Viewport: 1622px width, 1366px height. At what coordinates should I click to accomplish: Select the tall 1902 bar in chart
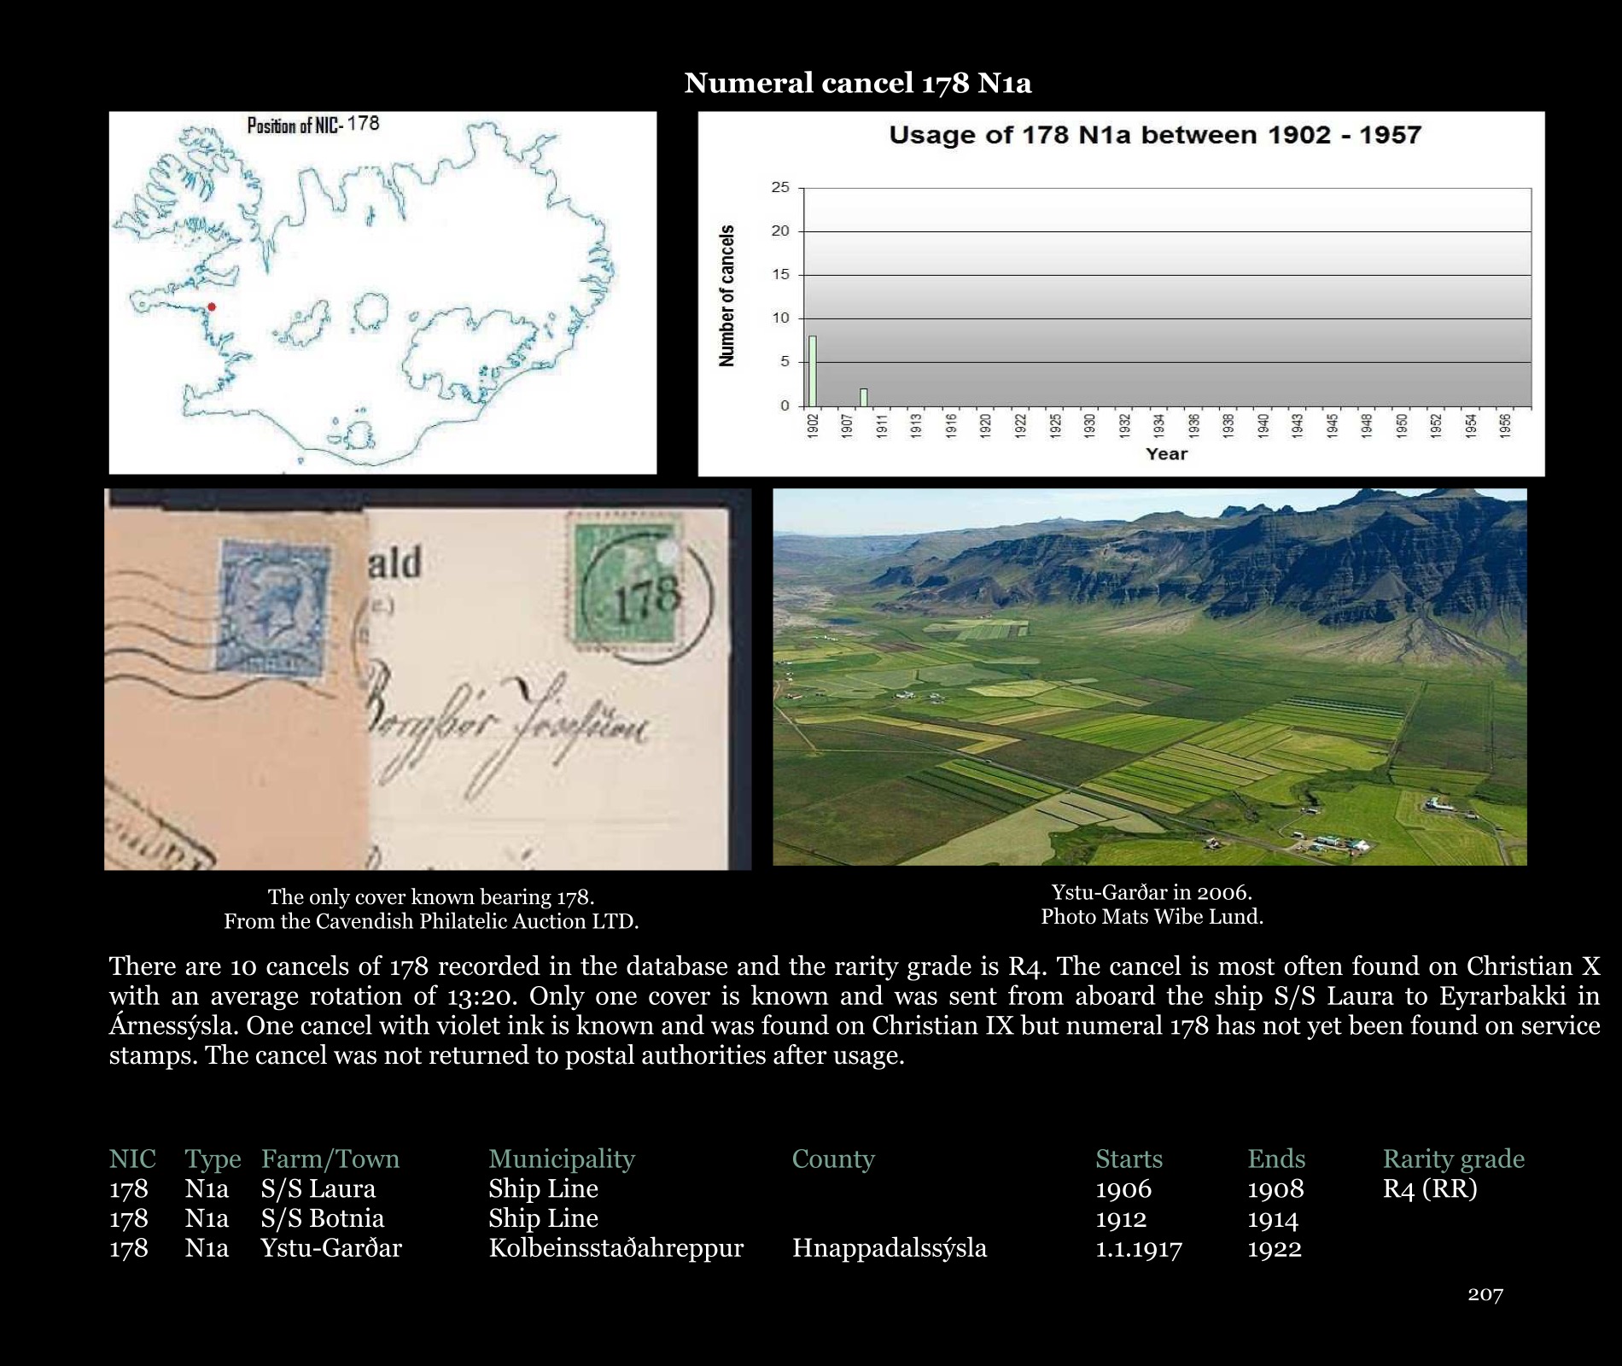point(813,371)
